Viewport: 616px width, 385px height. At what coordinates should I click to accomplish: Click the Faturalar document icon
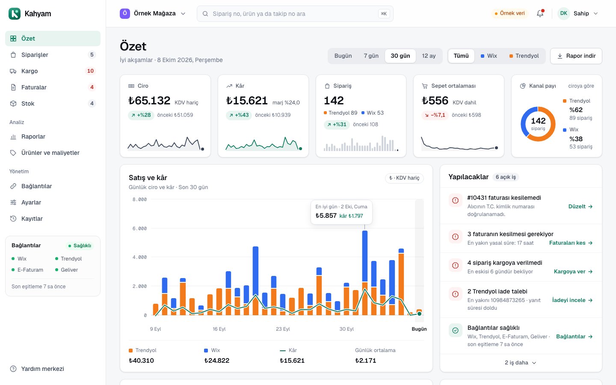coord(13,87)
